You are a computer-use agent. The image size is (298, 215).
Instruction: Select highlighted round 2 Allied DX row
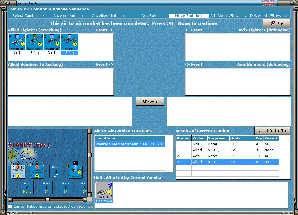[x=228, y=162]
